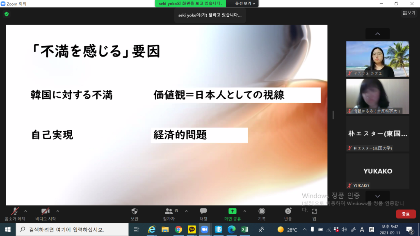Viewport: 420px width, 236px height.
Task: Open Reactions (반응) emoji icon
Action: click(x=288, y=211)
